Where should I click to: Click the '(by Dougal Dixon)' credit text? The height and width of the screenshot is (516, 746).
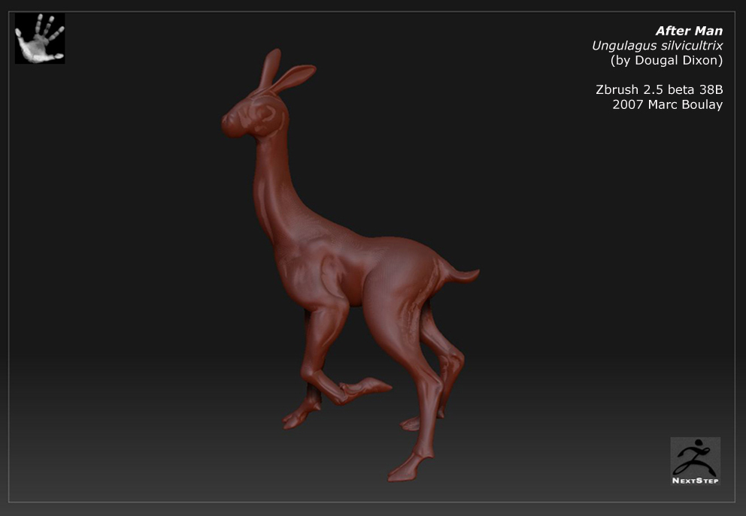click(666, 60)
